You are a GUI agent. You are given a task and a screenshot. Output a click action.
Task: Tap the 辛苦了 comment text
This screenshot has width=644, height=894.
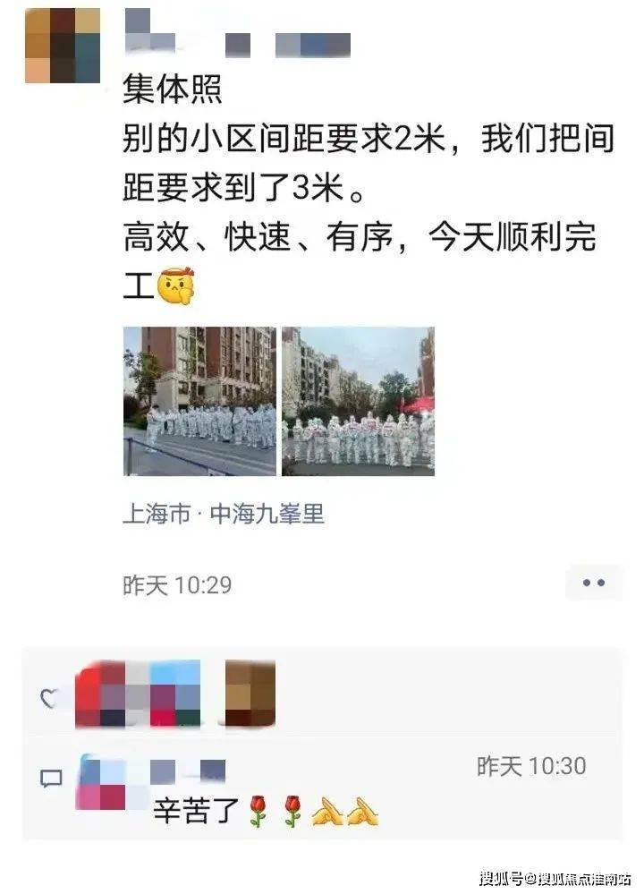point(196,810)
